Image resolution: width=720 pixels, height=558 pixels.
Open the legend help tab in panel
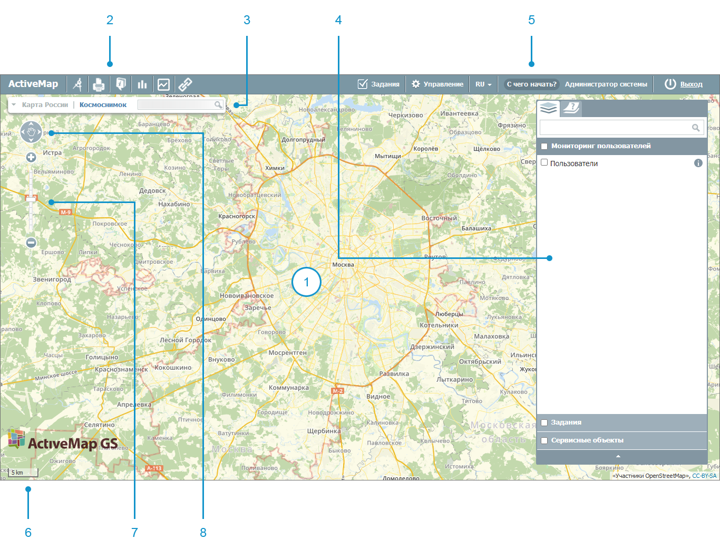(x=571, y=108)
